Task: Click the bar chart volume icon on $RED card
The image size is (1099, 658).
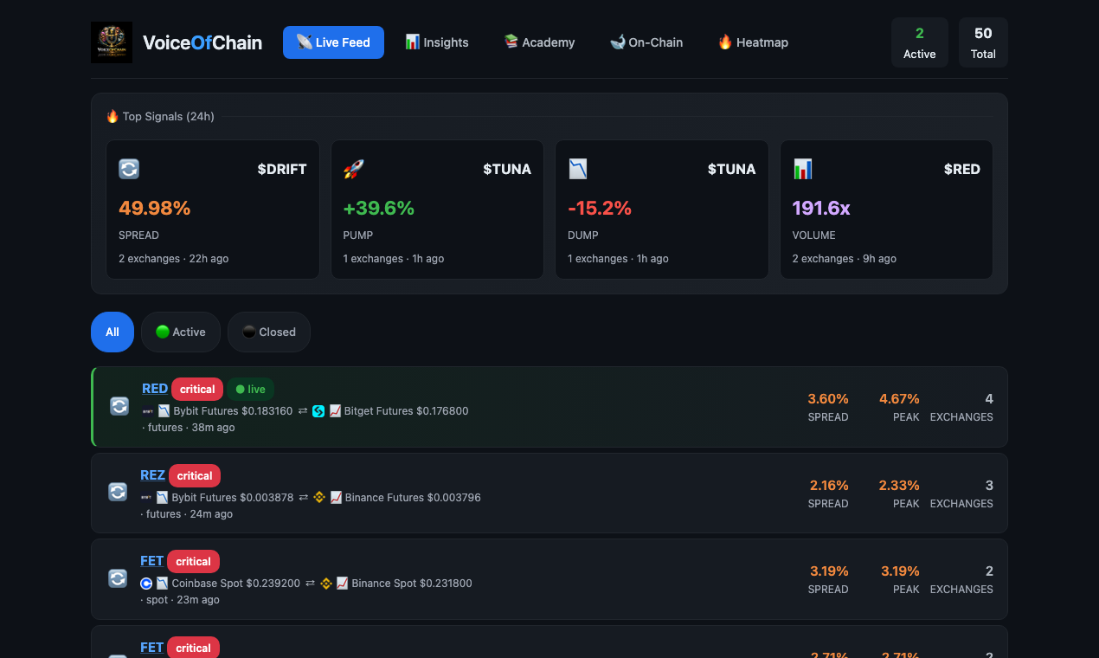Action: tap(801, 169)
